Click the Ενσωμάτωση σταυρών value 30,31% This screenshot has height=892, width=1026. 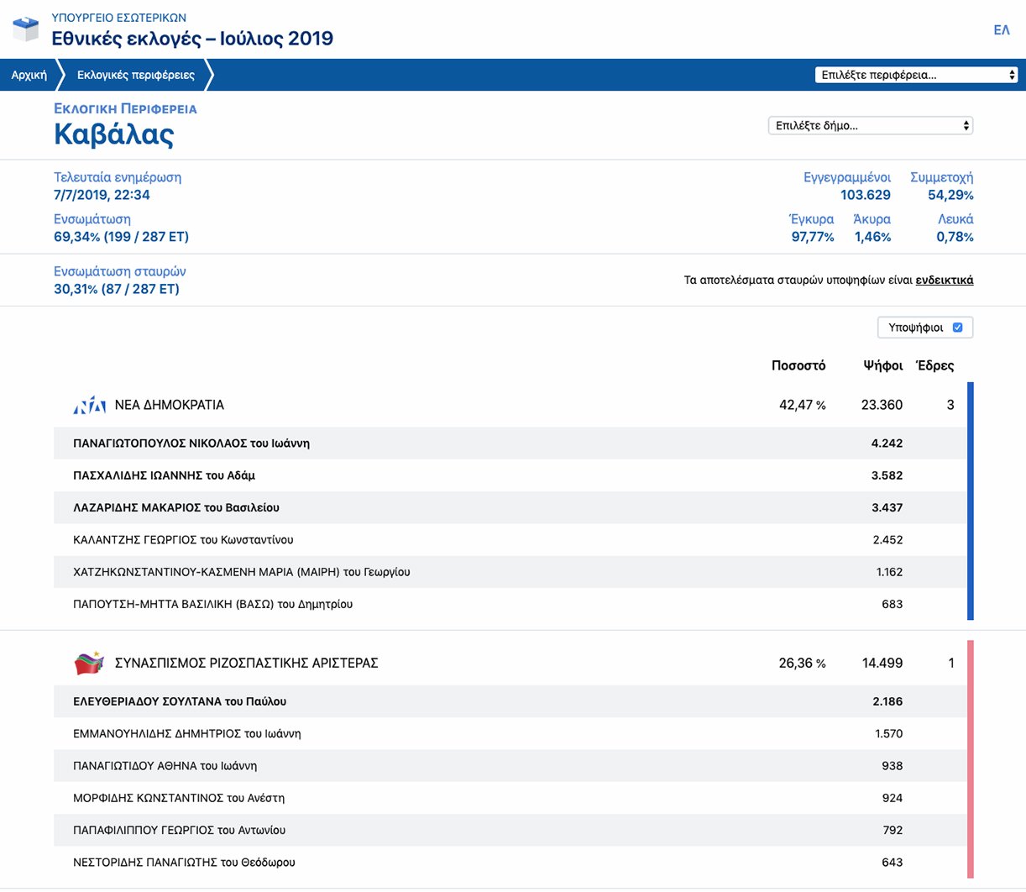tap(117, 289)
